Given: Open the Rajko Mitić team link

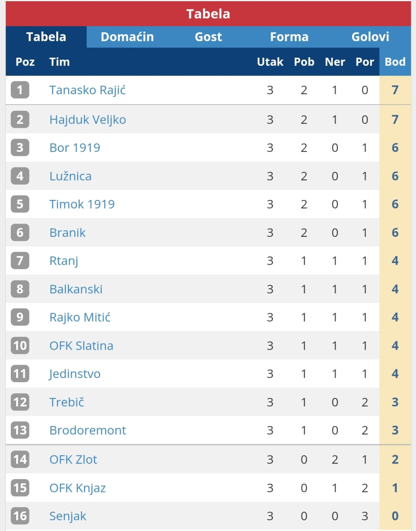Looking at the screenshot, I should click(80, 317).
